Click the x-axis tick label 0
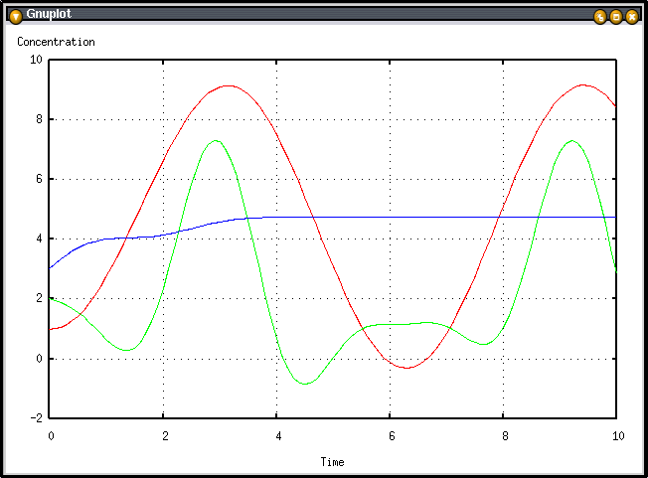Screen dimensions: 648x478 51,437
